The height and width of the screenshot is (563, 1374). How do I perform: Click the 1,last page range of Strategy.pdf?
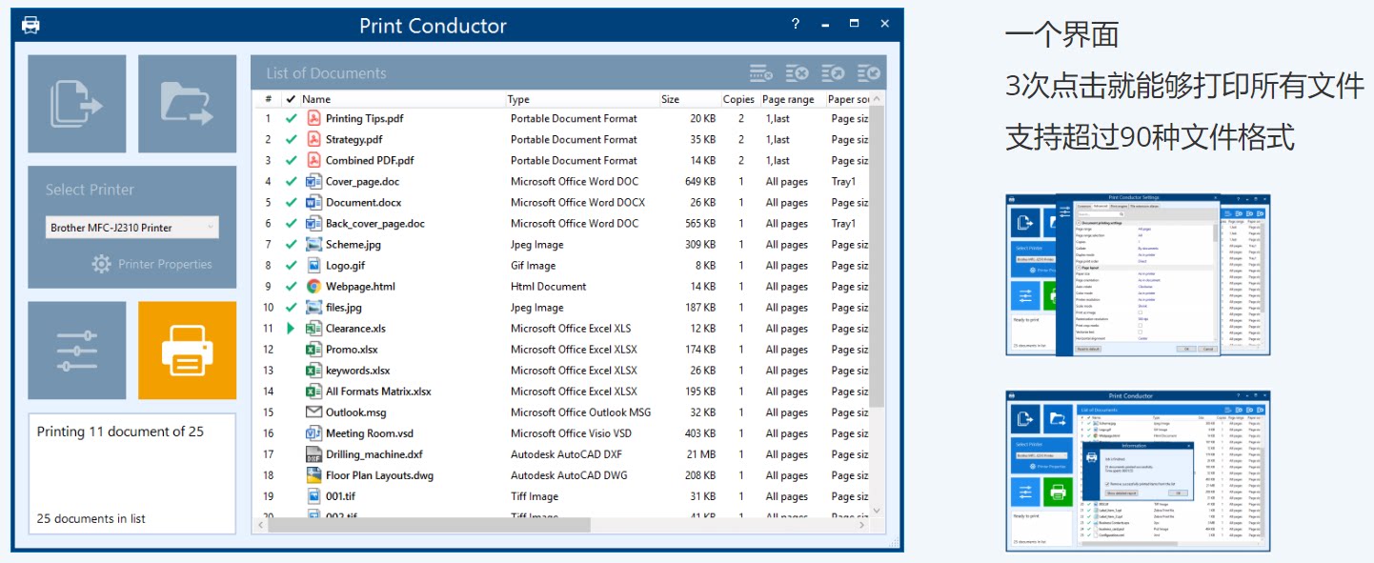778,139
